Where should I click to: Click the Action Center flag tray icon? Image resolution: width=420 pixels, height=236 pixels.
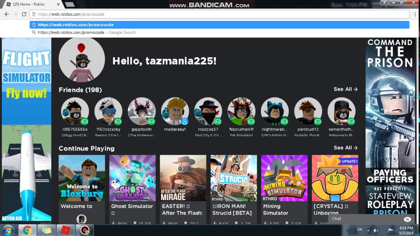tap(390, 230)
